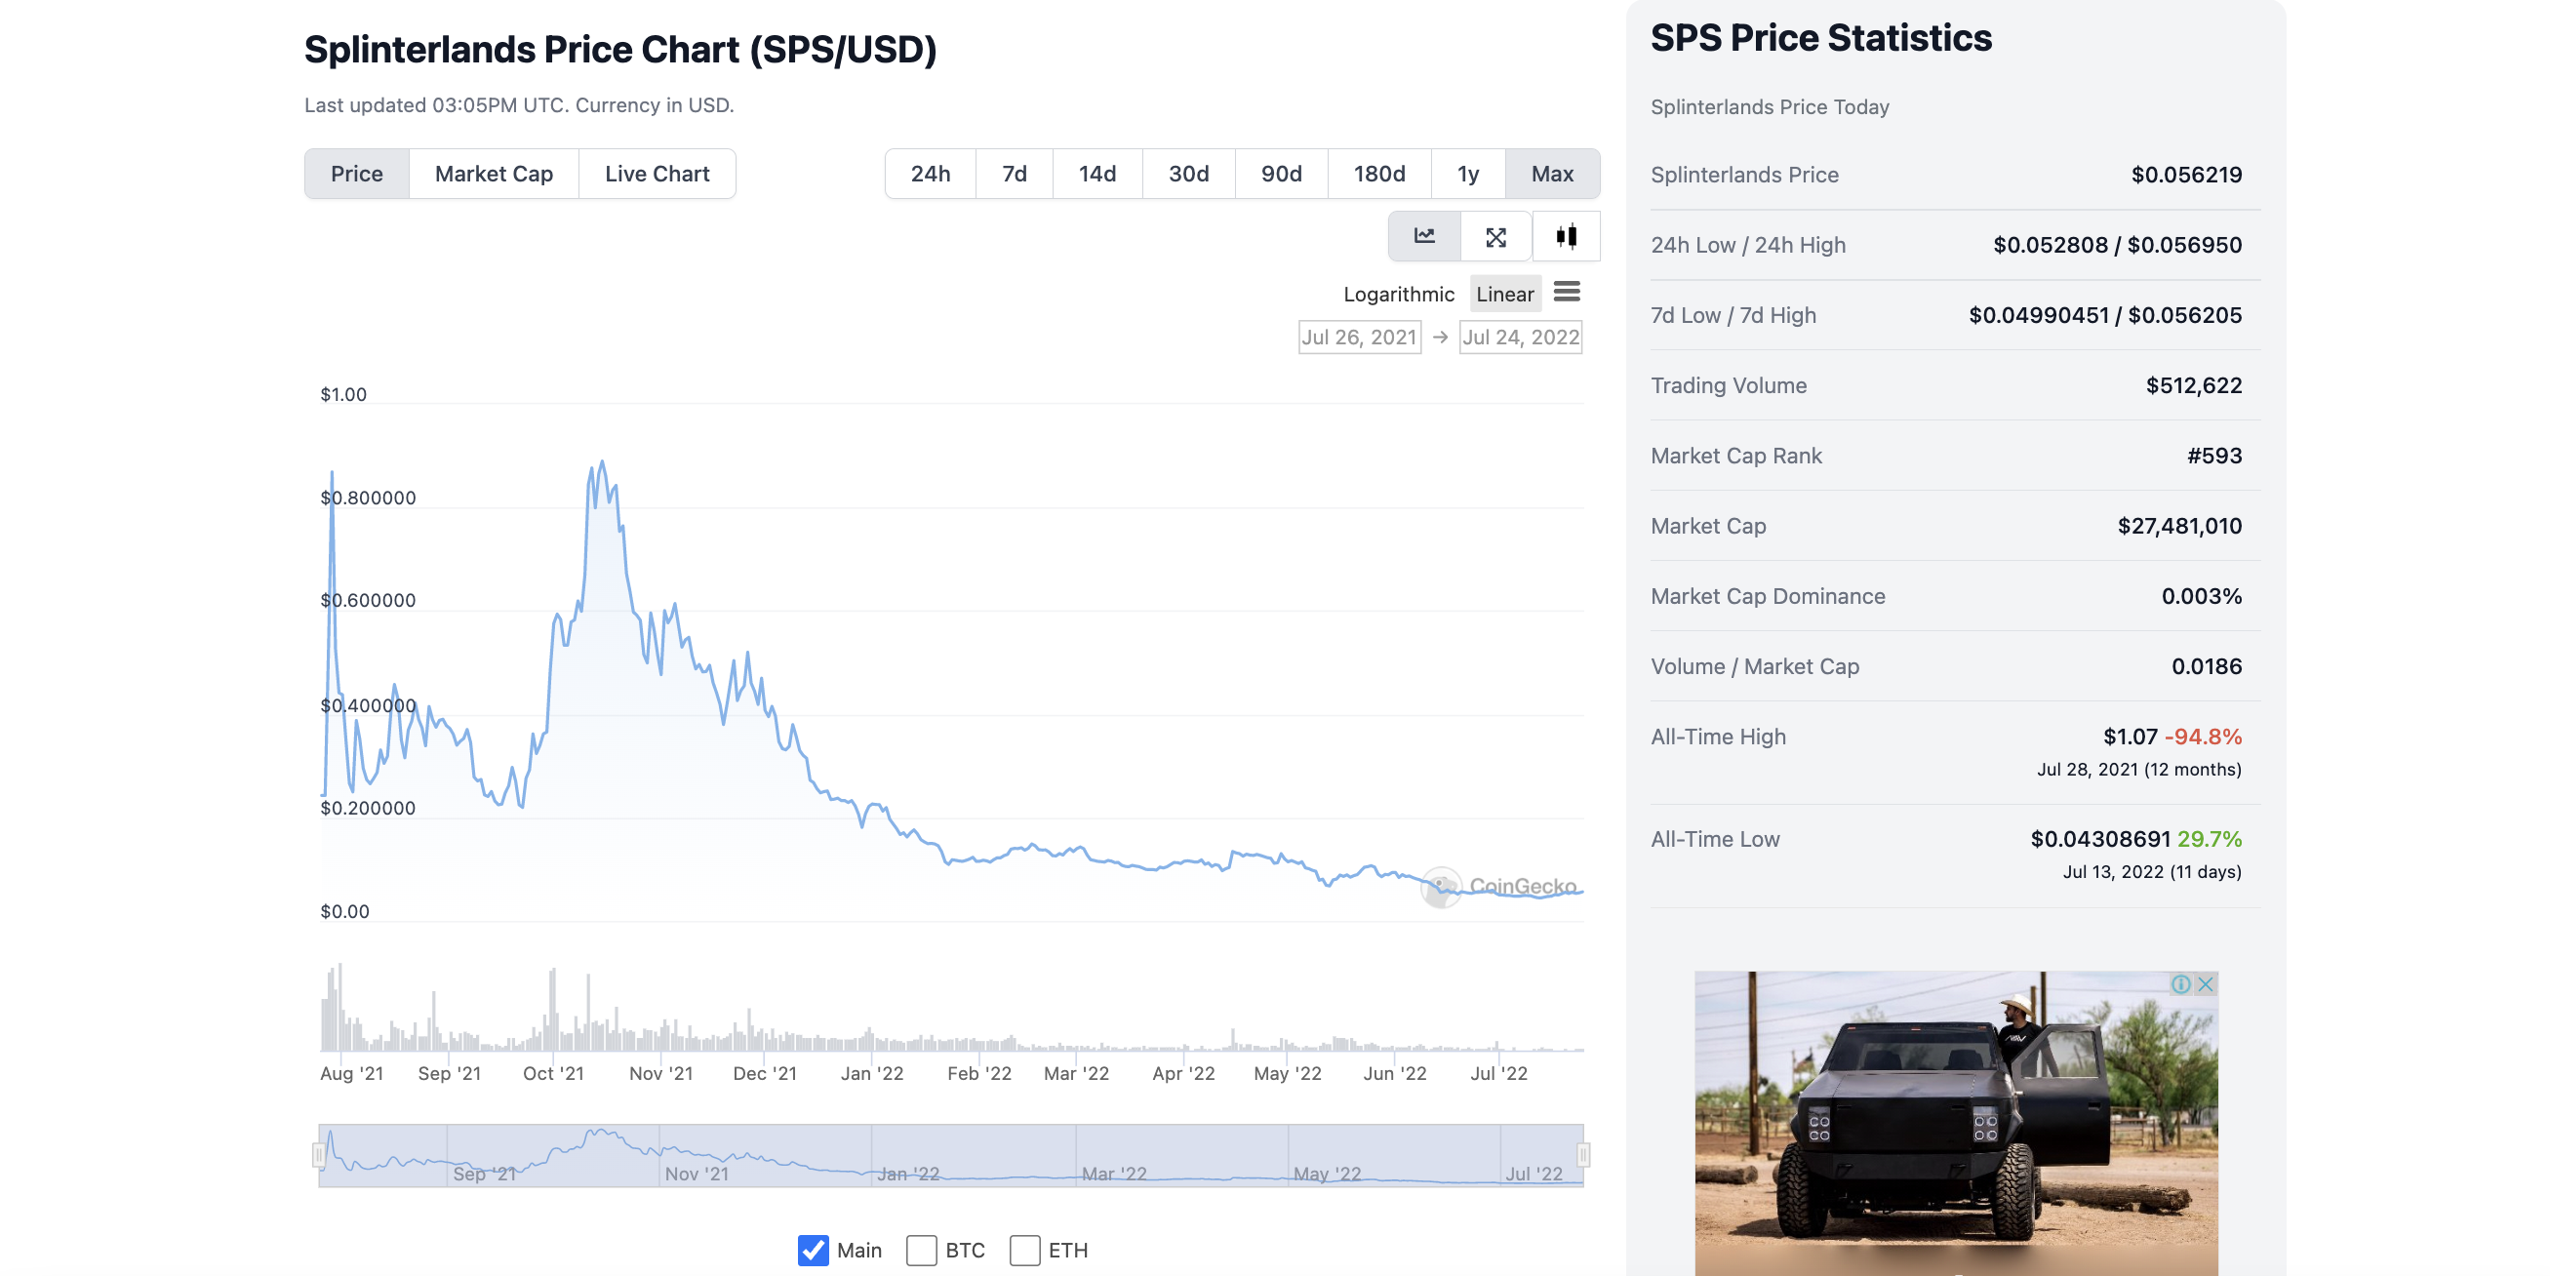Click the Jan '22 axis label
The height and width of the screenshot is (1276, 2550).
point(871,1074)
